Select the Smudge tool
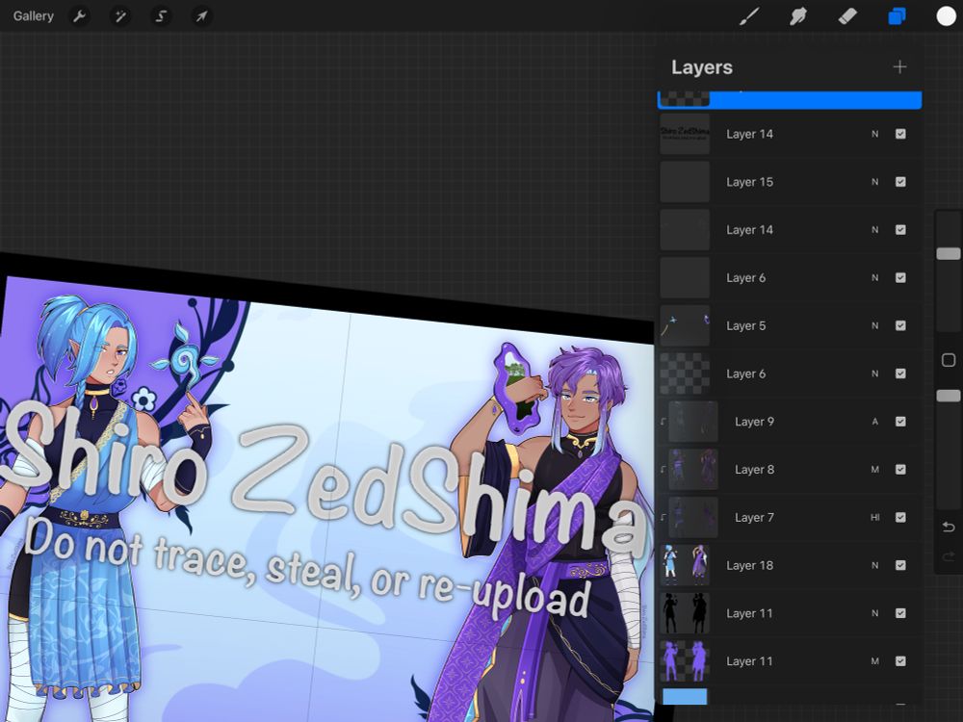The height and width of the screenshot is (722, 963). [797, 16]
